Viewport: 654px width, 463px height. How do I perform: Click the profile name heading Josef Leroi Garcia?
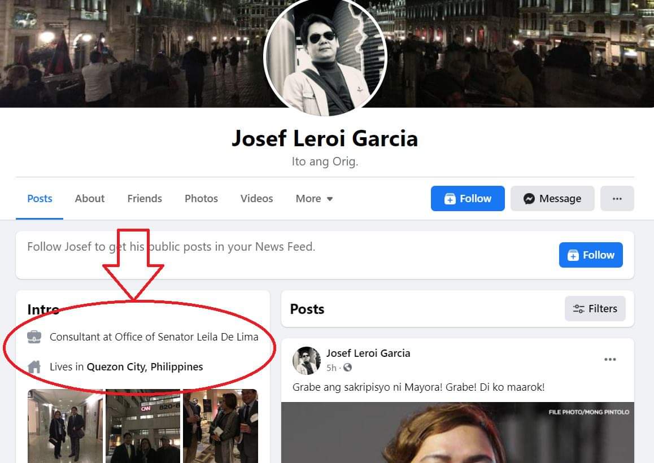coord(325,138)
